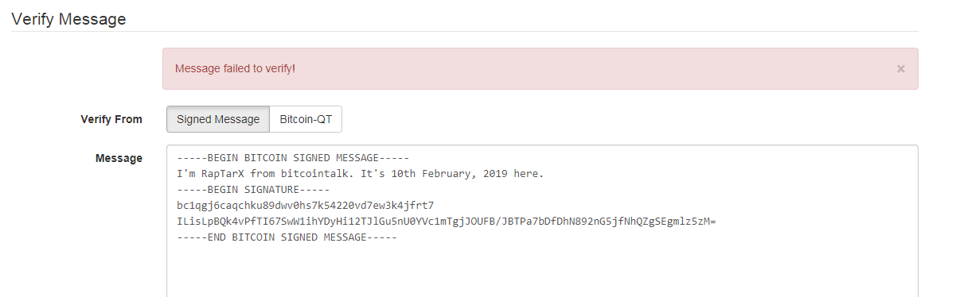Image resolution: width=956 pixels, height=297 pixels.
Task: Place cursor in the "I'm RapTarX" line
Action: pos(360,173)
